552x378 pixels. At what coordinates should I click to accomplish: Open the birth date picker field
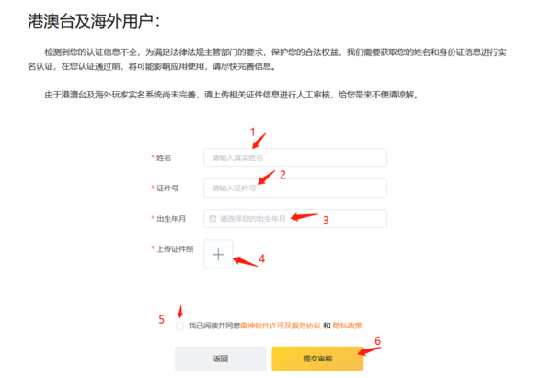(x=294, y=219)
